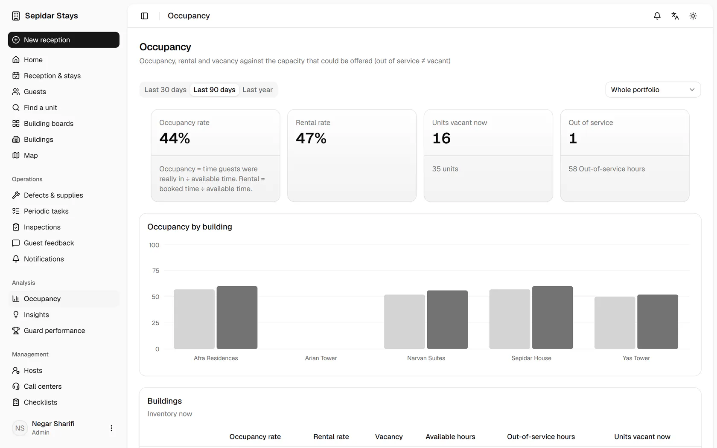
Task: Click the Out-of-service hours column header
Action: pos(541,436)
